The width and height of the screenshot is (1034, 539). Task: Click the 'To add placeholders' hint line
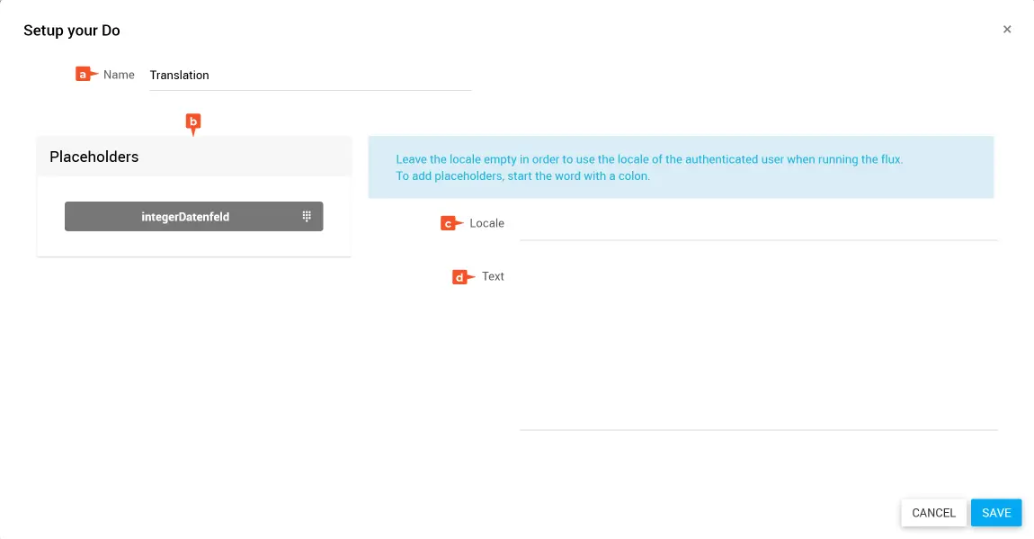click(522, 176)
